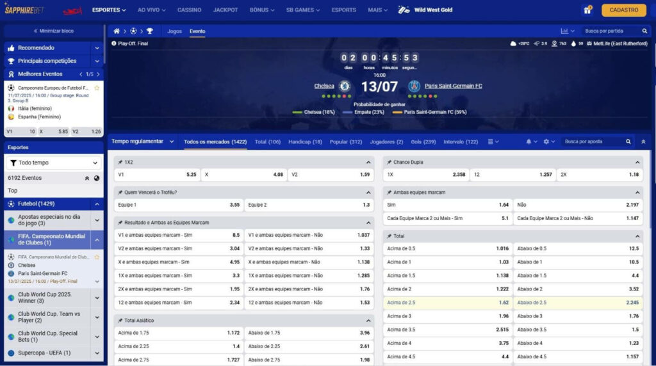Image resolution: width=656 pixels, height=366 pixels.
Task: Pin the Chance Dupla market
Action: click(389, 162)
